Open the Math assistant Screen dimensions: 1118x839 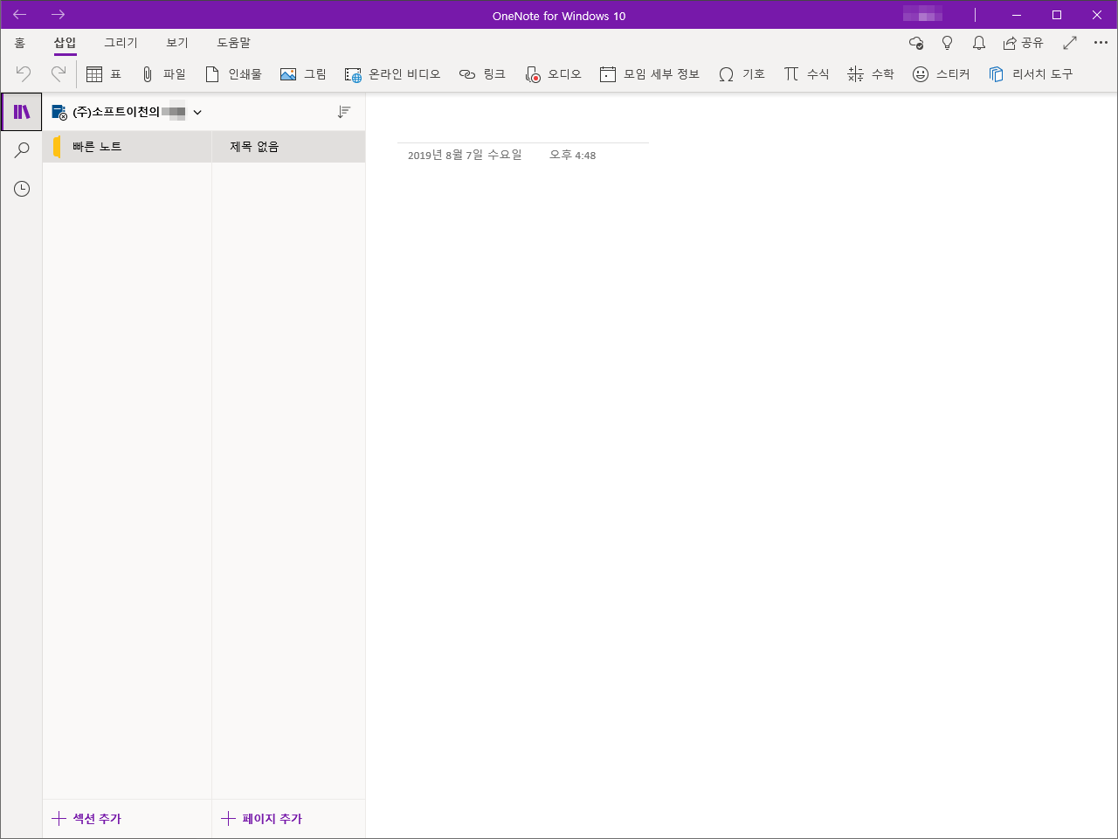[x=871, y=73]
